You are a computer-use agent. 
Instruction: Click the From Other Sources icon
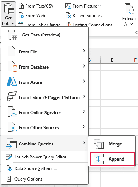(12, 127)
